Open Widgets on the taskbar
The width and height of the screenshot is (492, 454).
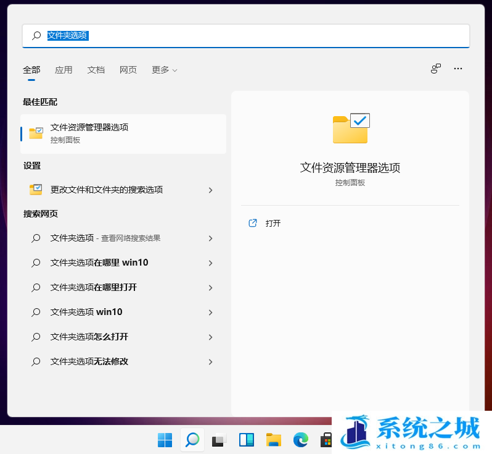tap(247, 440)
